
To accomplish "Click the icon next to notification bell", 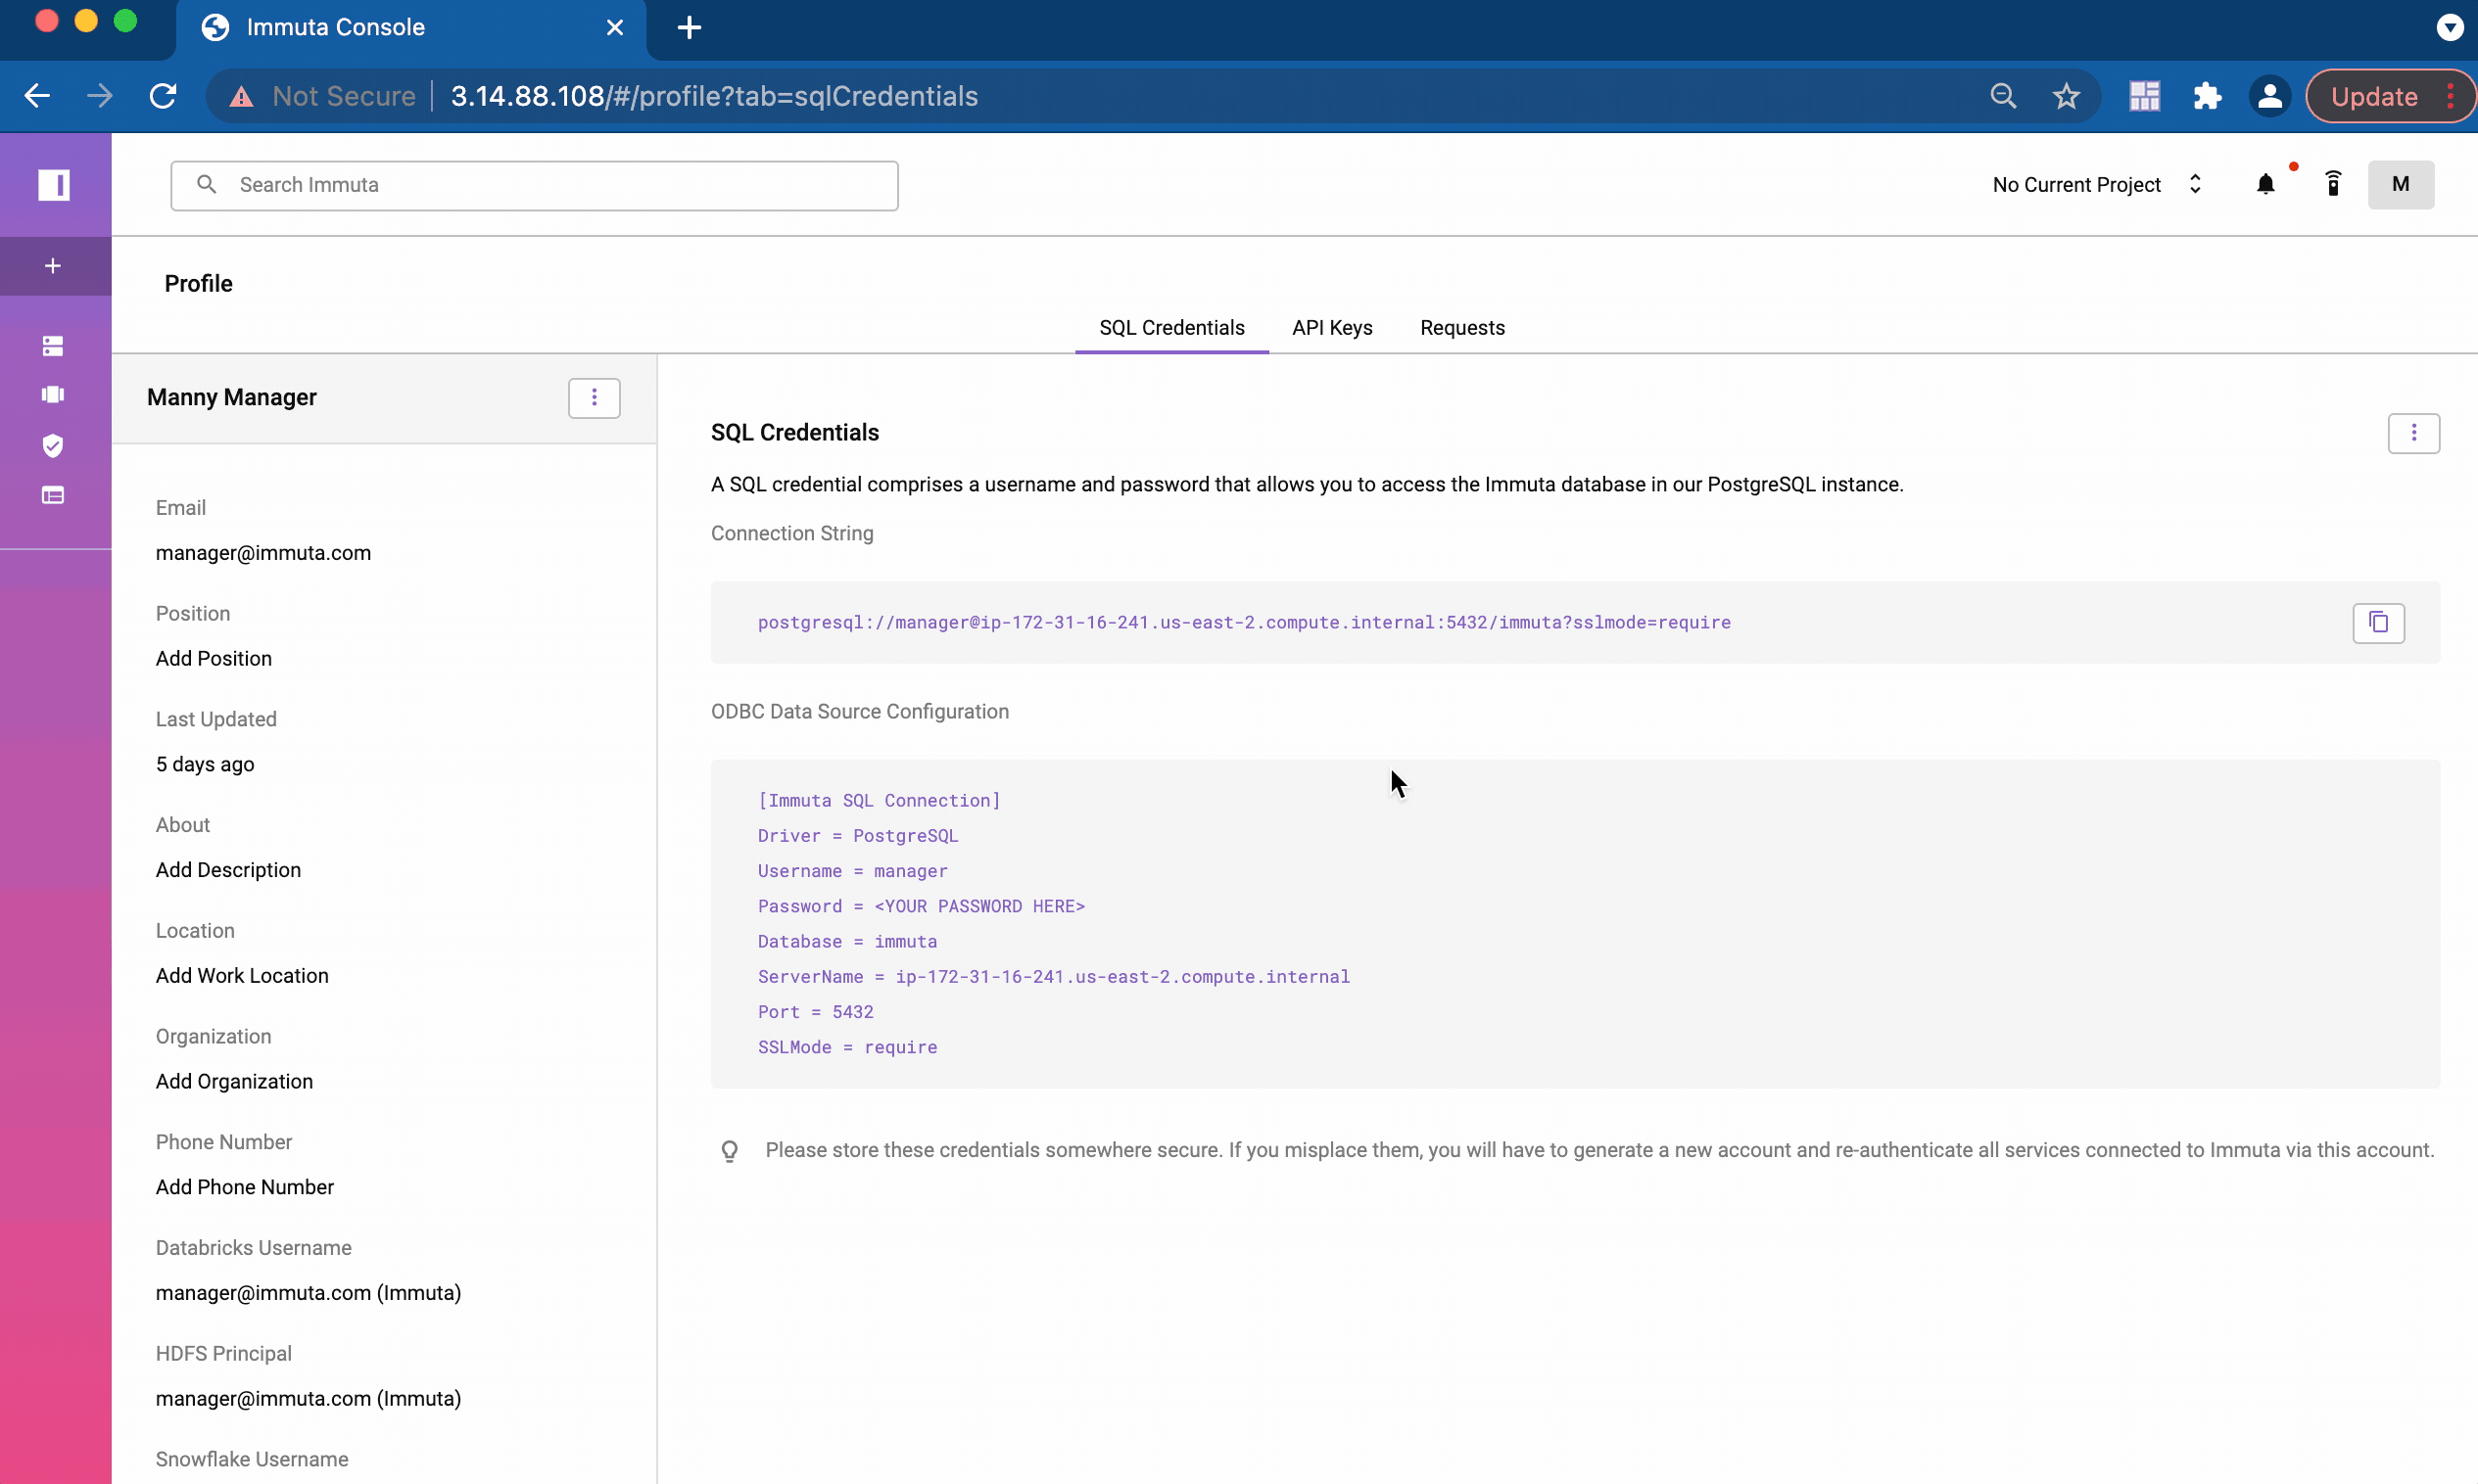I will [x=2333, y=184].
